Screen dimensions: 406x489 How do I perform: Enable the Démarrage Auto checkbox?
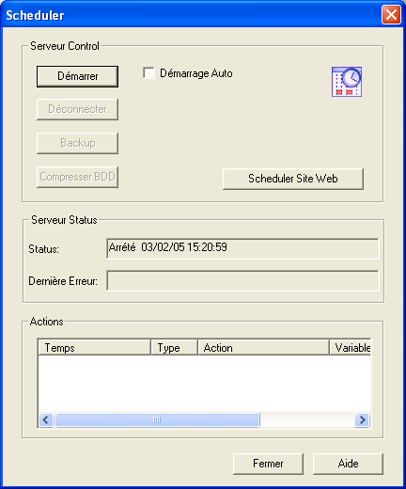tap(148, 73)
